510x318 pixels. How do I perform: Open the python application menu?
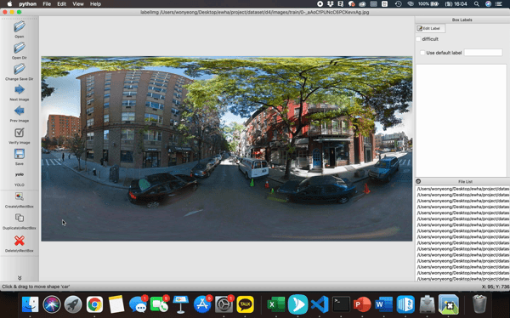coord(28,4)
